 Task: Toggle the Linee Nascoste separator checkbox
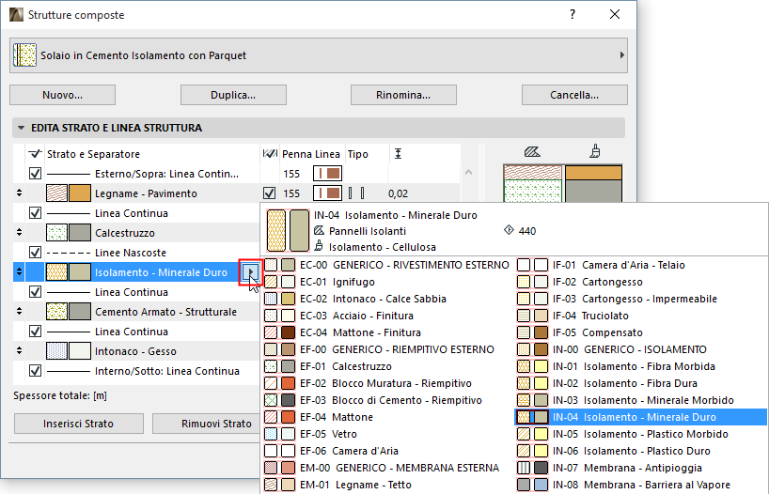[35, 253]
